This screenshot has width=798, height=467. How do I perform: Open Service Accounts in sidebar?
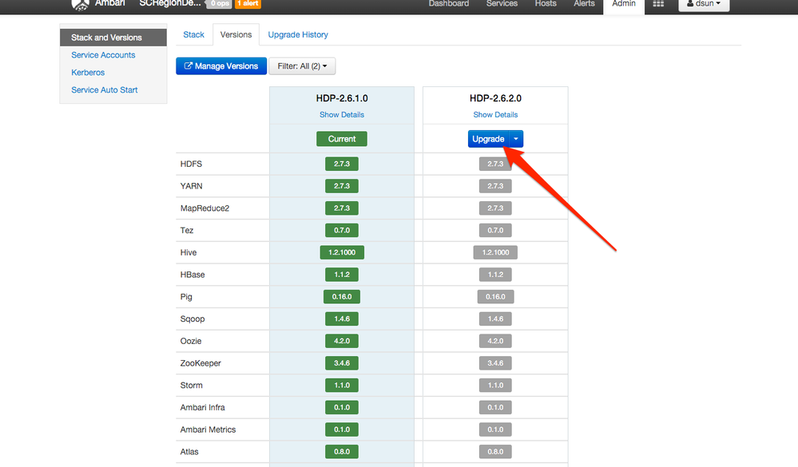tap(103, 55)
